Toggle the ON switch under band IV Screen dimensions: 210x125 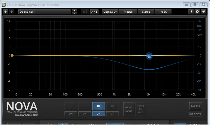coord(112,114)
